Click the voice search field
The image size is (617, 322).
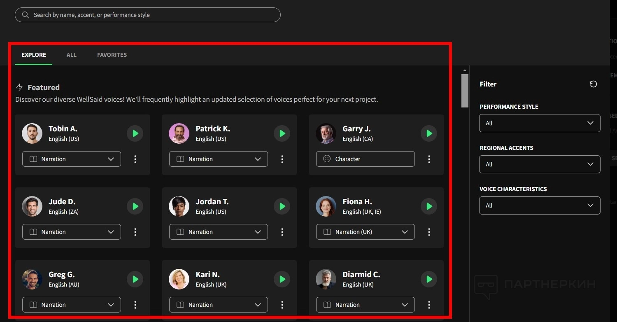pos(147,15)
